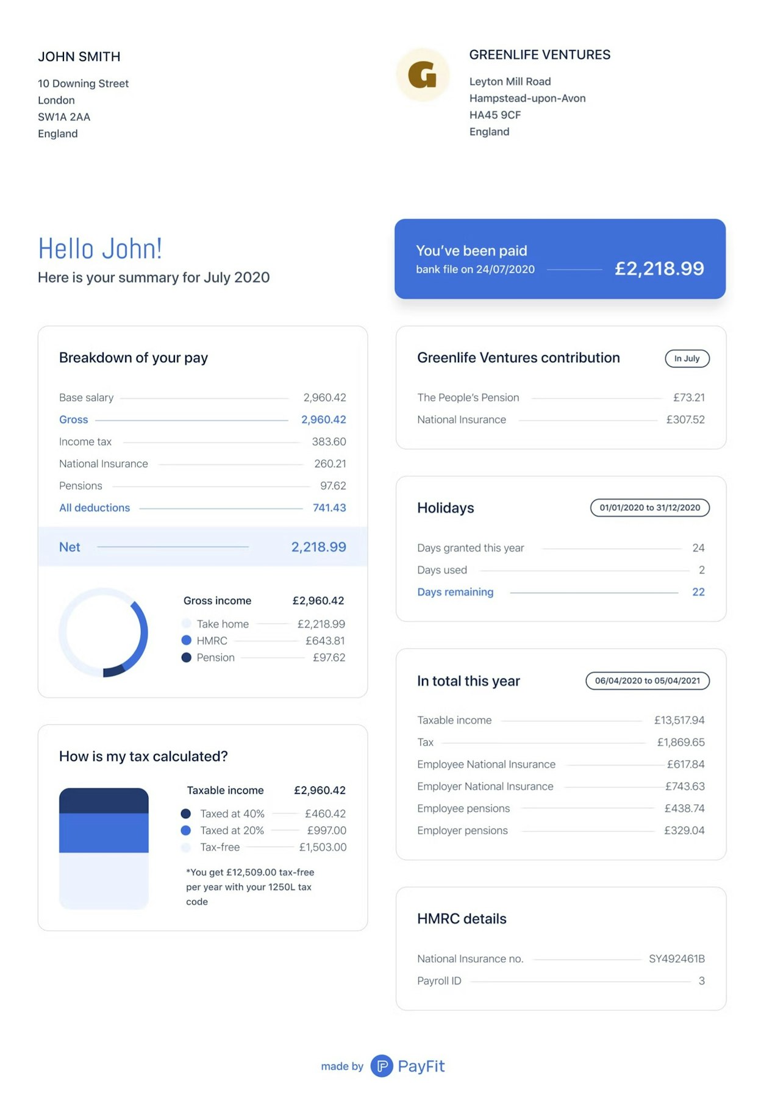Click the PayFit brand name link
Image resolution: width=761 pixels, height=1120 pixels.
421,1066
